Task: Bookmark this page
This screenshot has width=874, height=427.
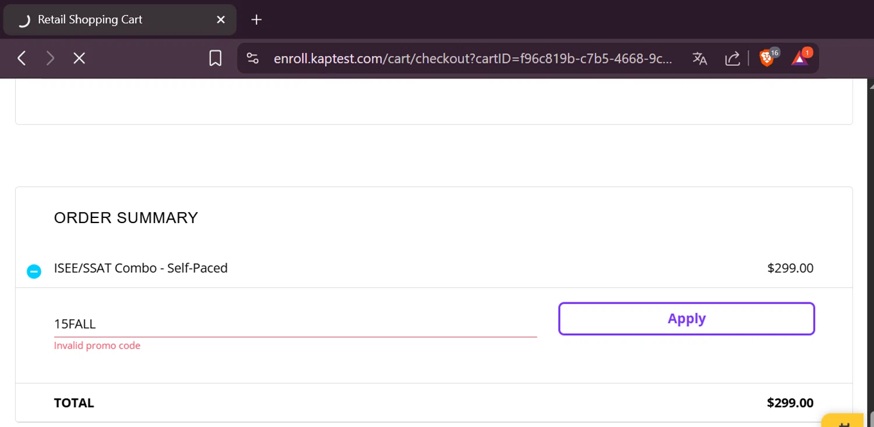Action: [x=216, y=58]
